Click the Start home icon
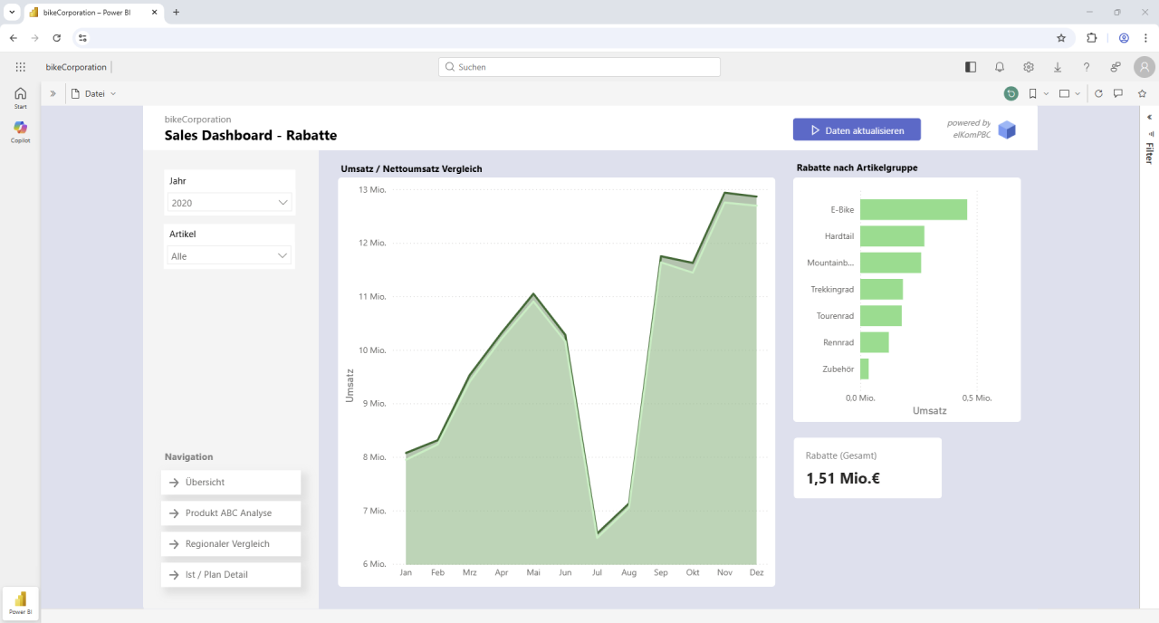 [20, 94]
